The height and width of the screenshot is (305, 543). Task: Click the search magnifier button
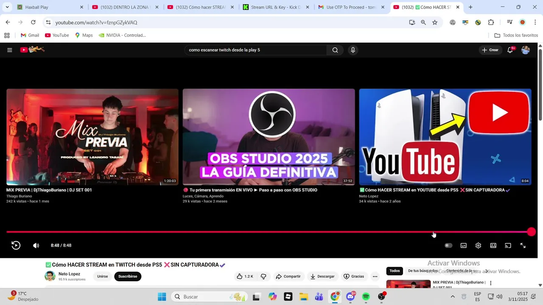(335, 50)
